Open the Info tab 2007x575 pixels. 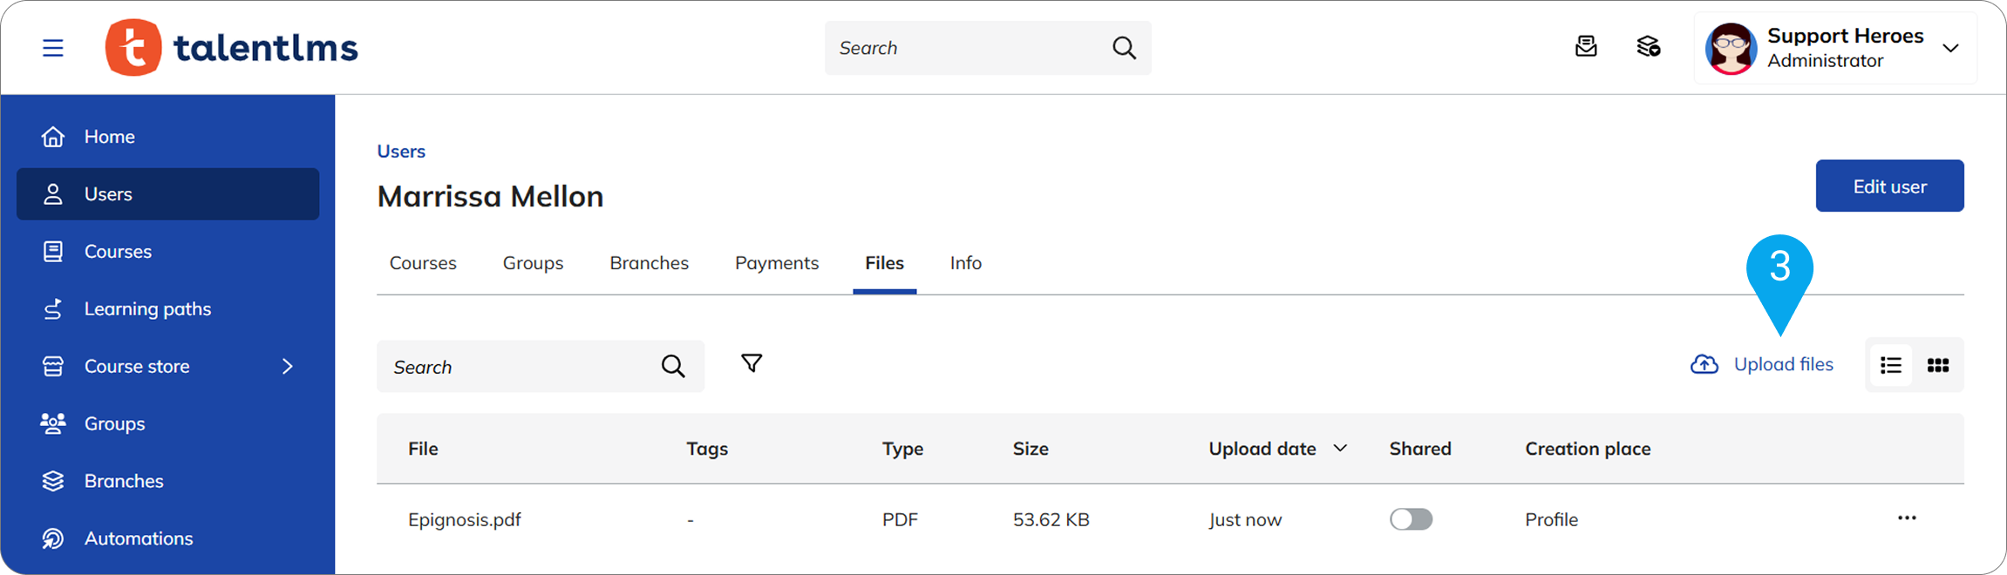(x=965, y=262)
